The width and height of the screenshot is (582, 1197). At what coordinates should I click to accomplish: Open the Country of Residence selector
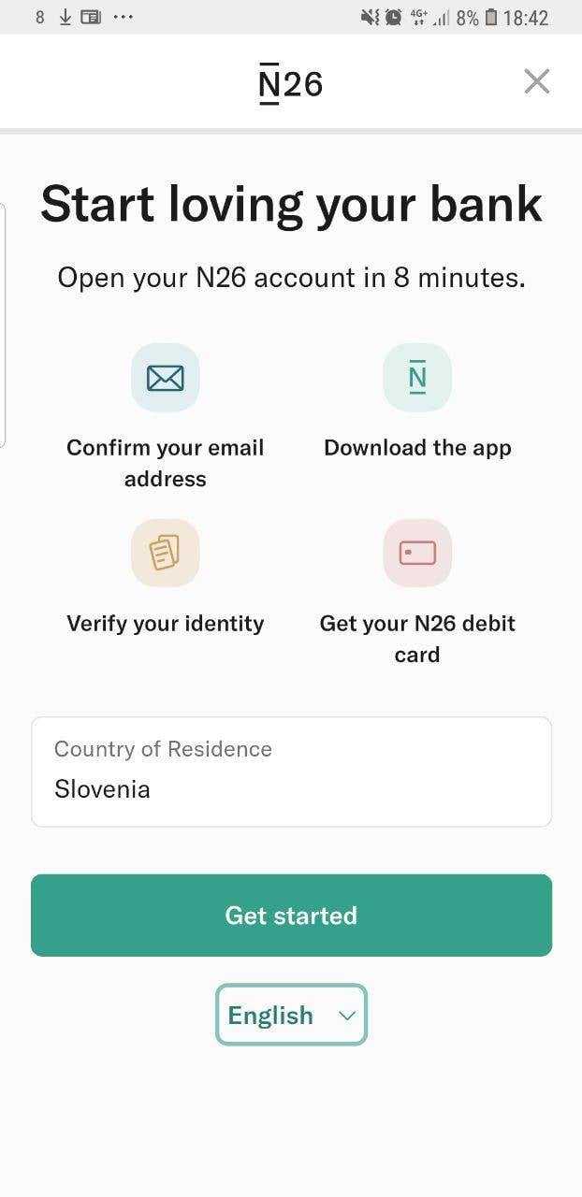[291, 772]
